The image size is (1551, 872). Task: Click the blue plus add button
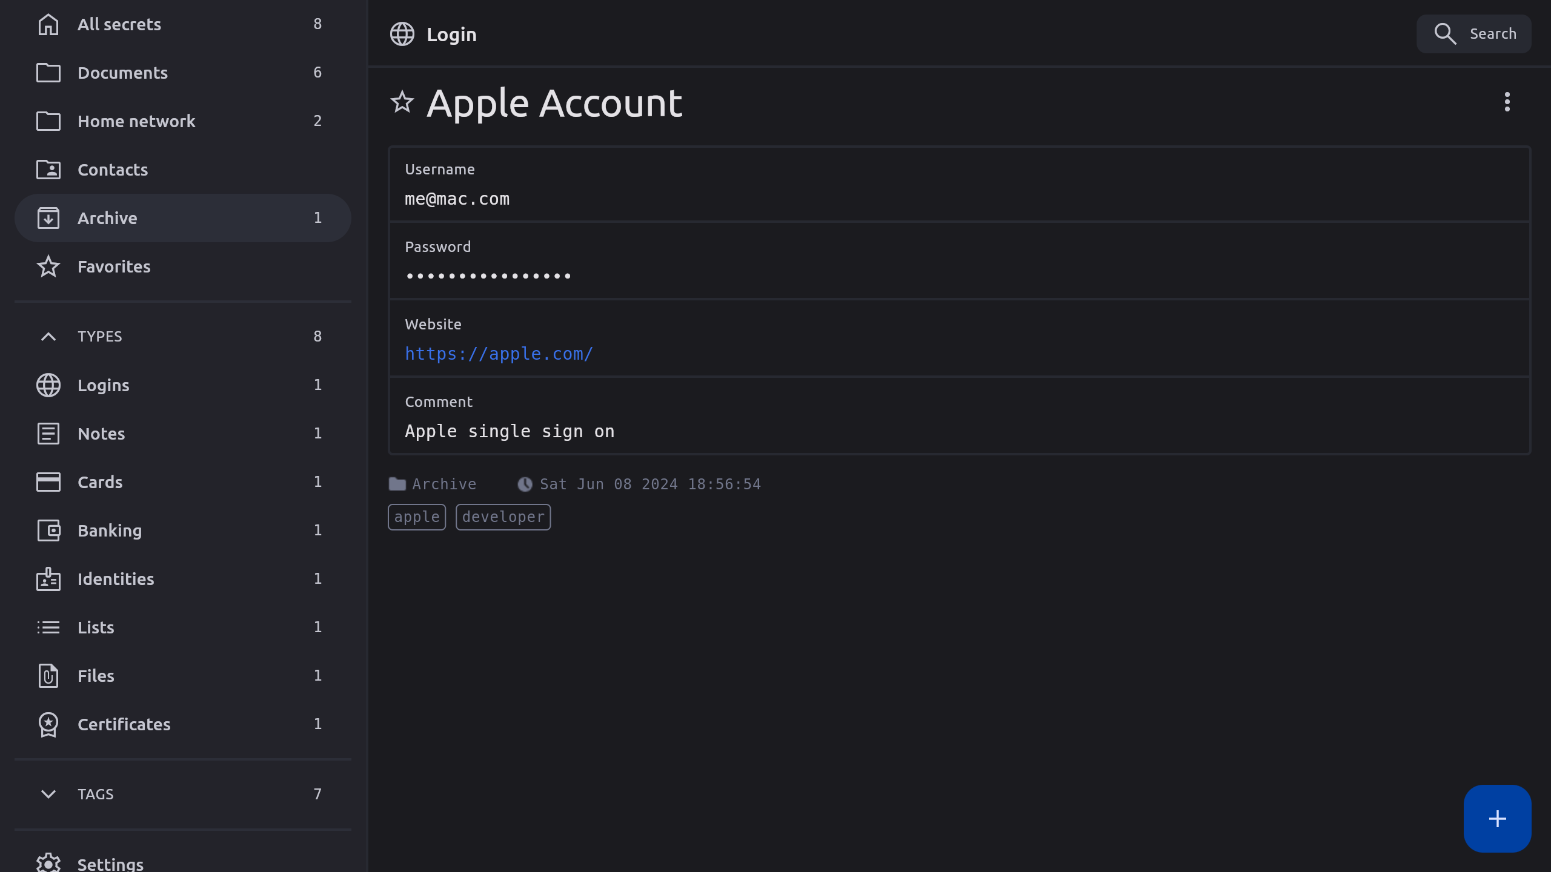(1497, 819)
